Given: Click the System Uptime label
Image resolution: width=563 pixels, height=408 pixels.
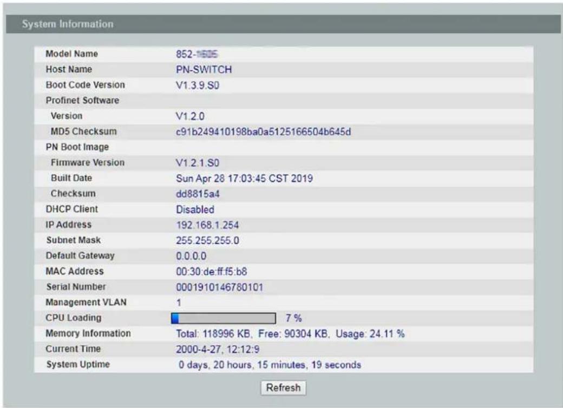Looking at the screenshot, I should (78, 364).
